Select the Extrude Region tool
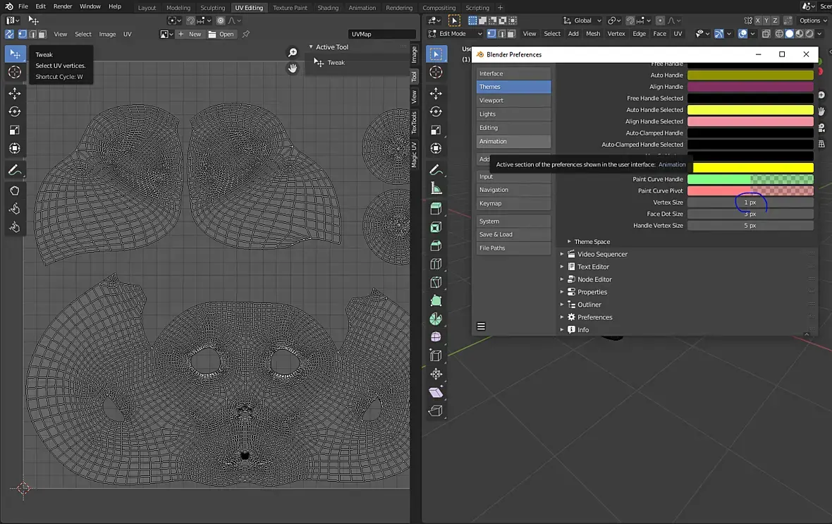 click(x=436, y=209)
